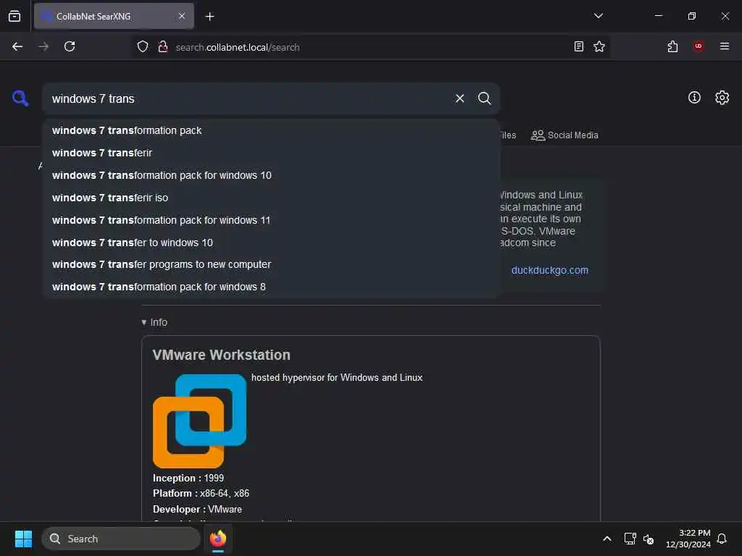742x556 pixels.
Task: Open uBlock Origin extension
Action: click(698, 46)
